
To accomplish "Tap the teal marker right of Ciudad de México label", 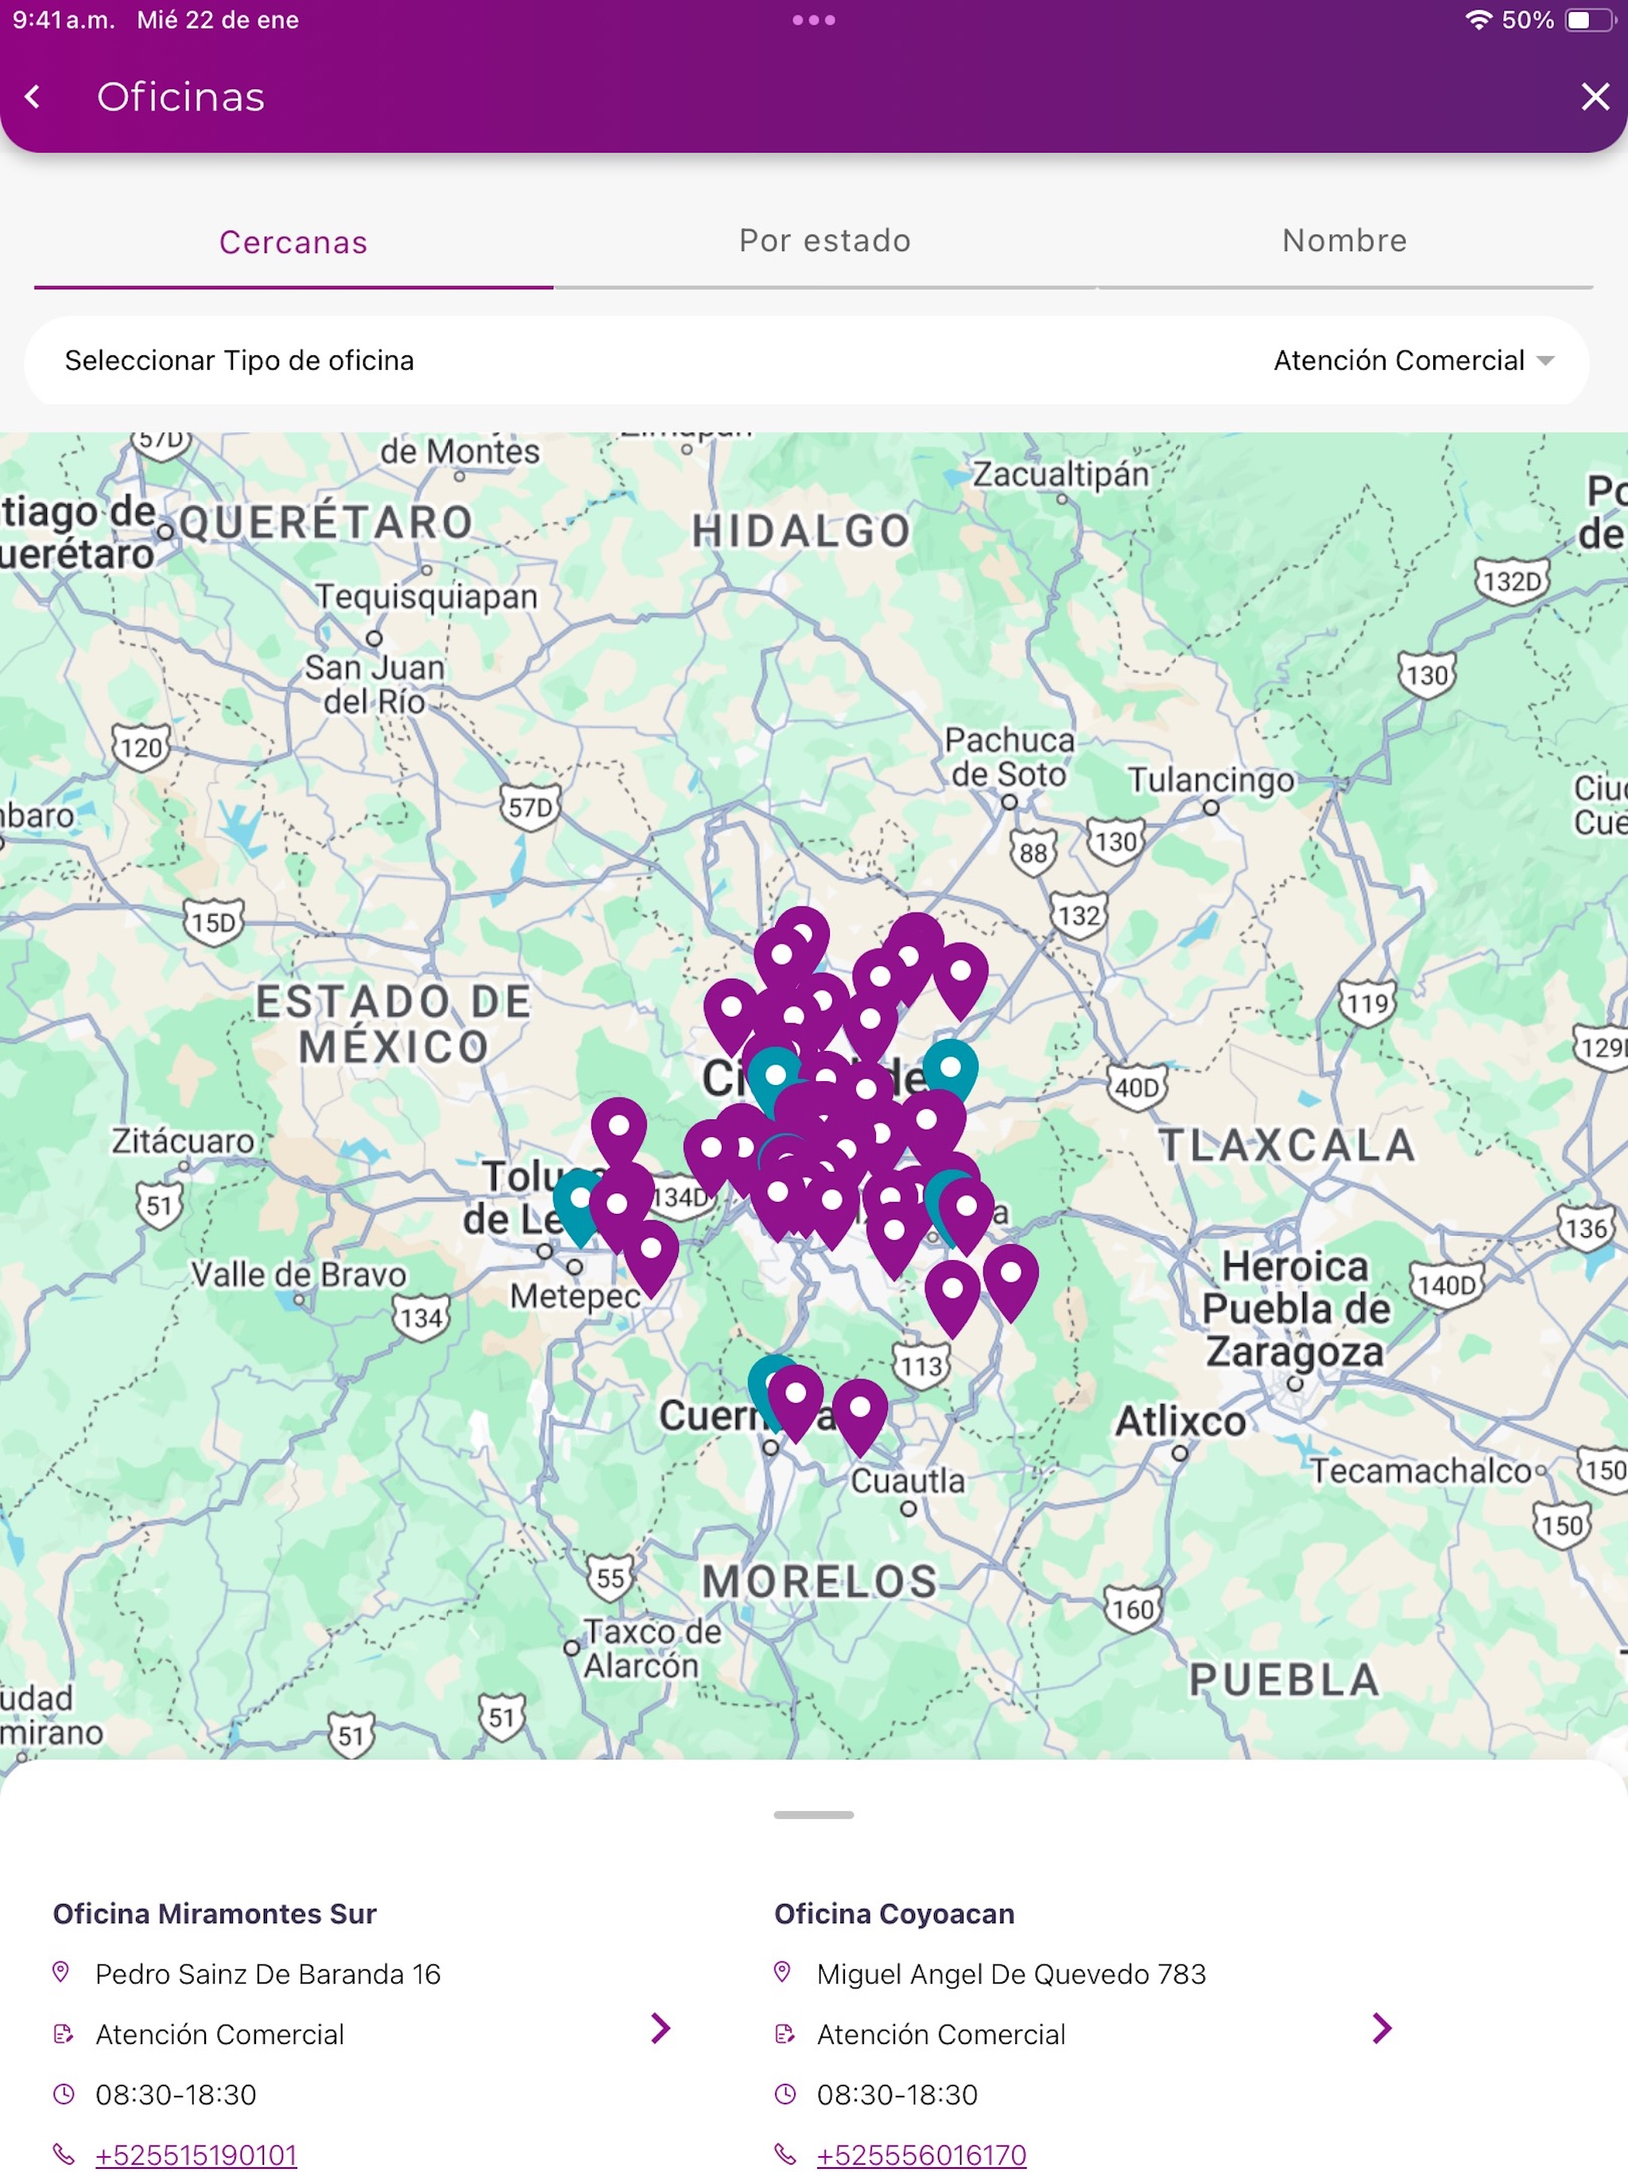I will click(x=951, y=1073).
